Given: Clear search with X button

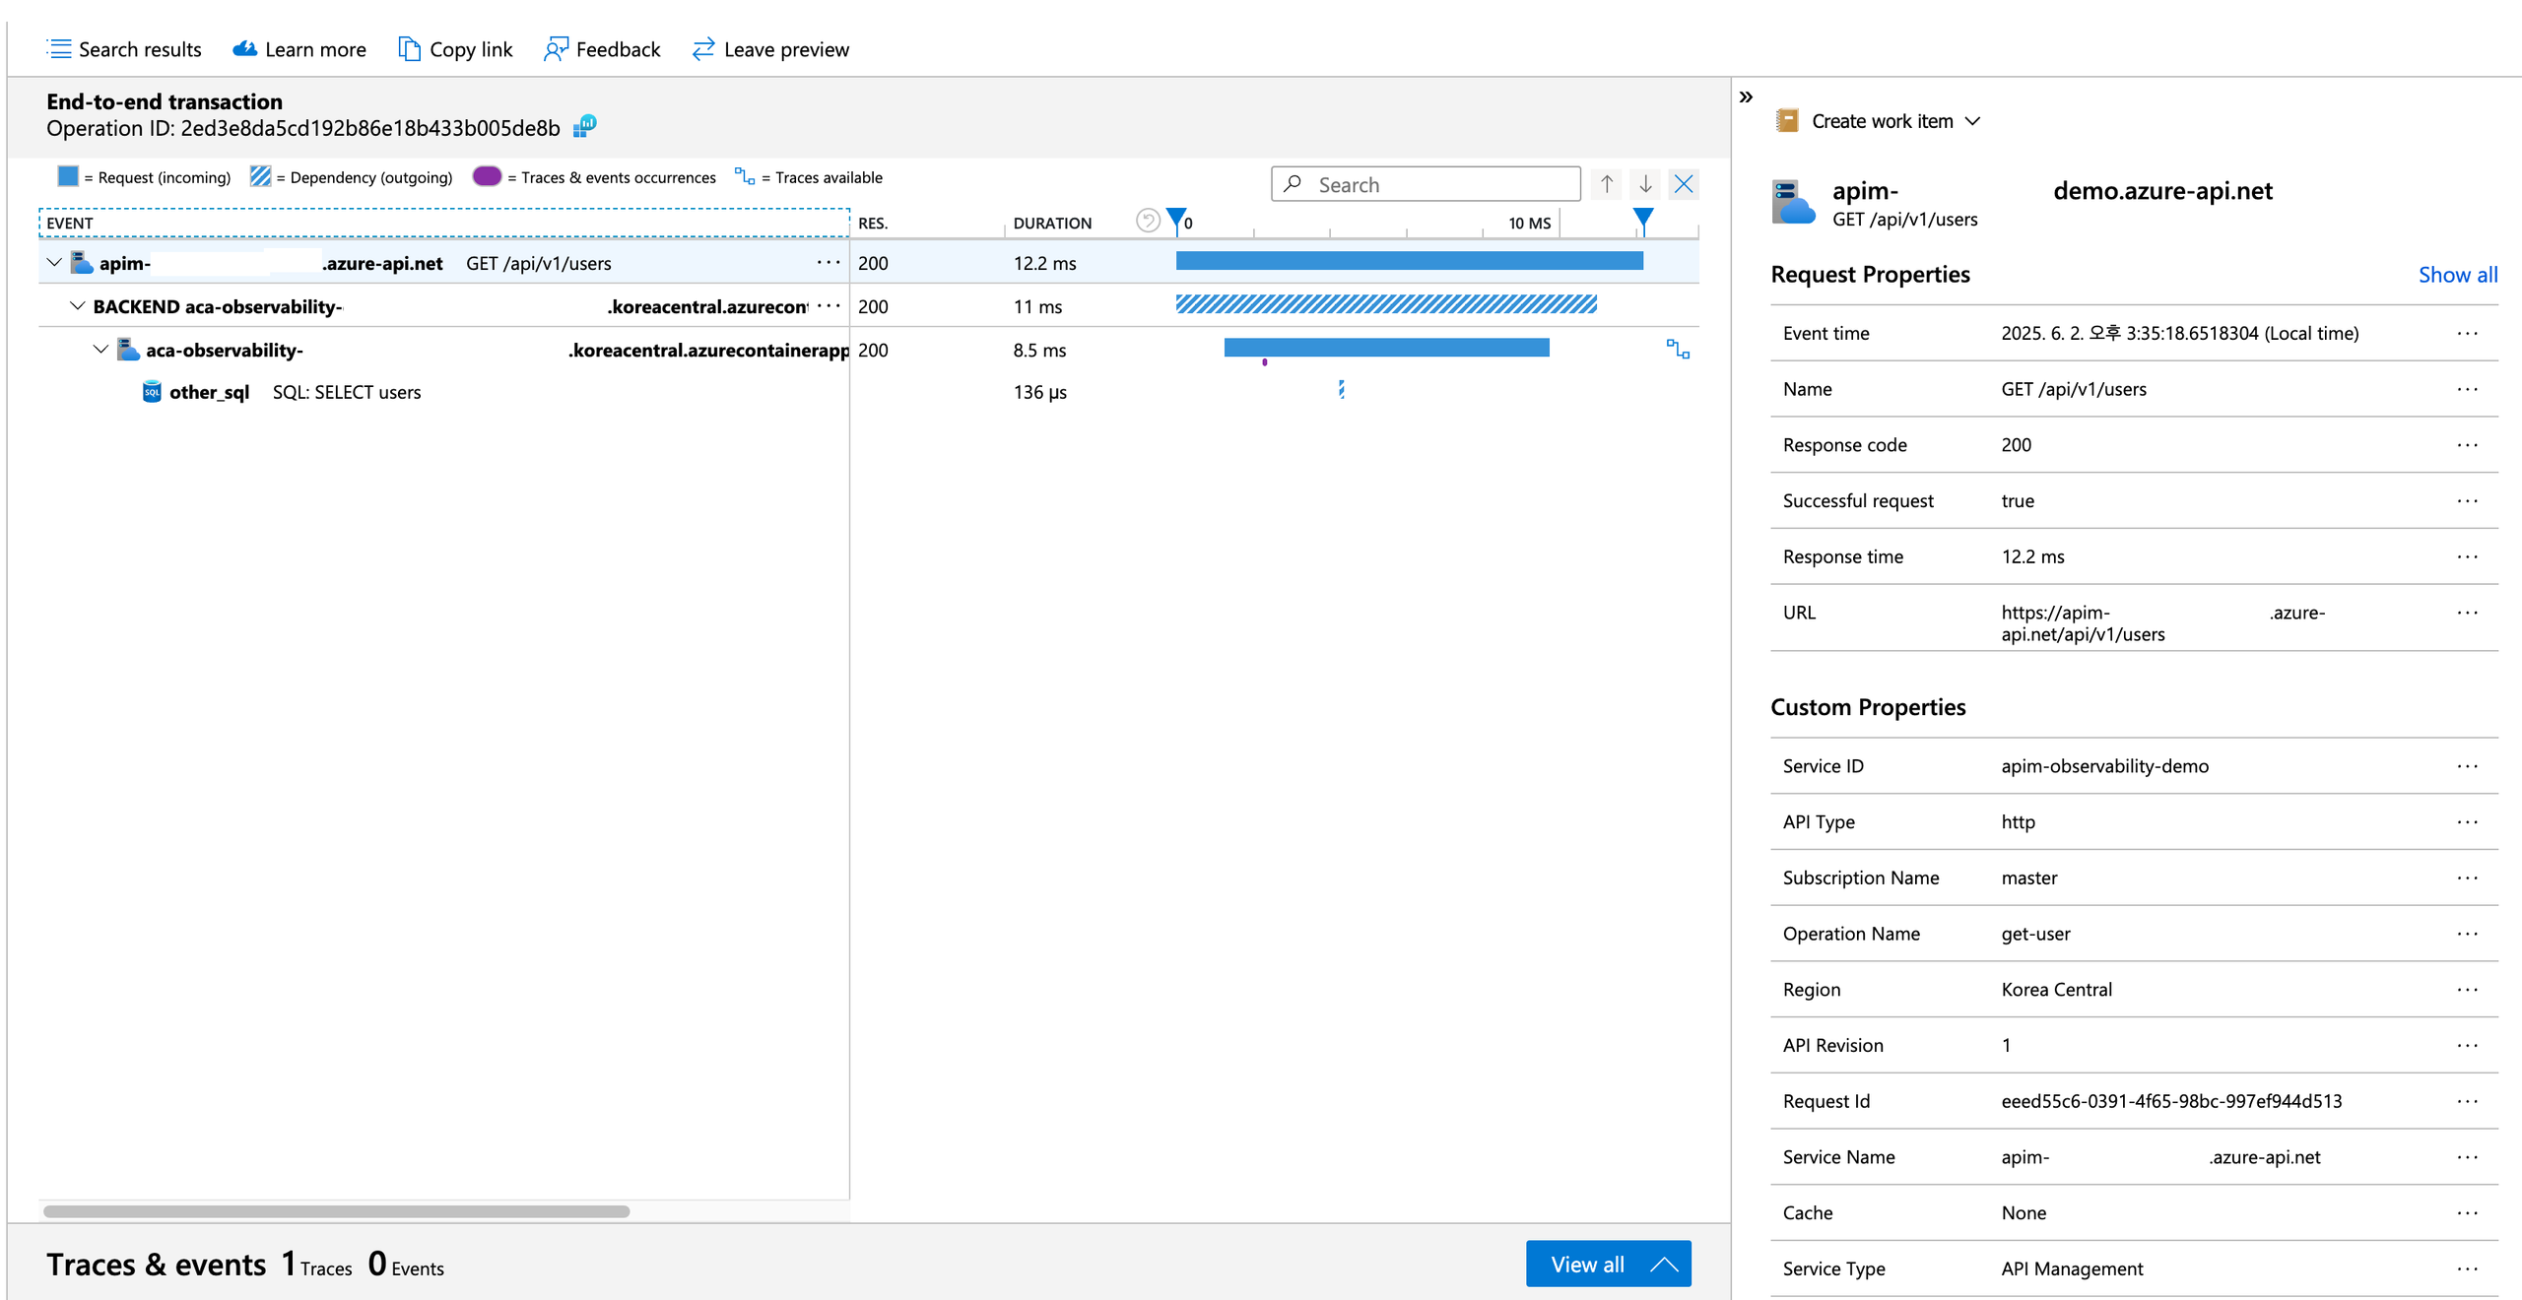Looking at the screenshot, I should click(x=1684, y=184).
